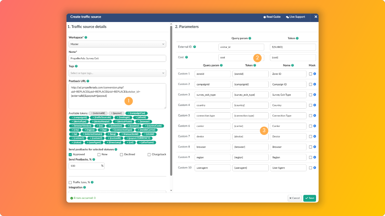This screenshot has width=385, height=216.
Task: Expand the Tags selection dropdown
Action: [117, 73]
